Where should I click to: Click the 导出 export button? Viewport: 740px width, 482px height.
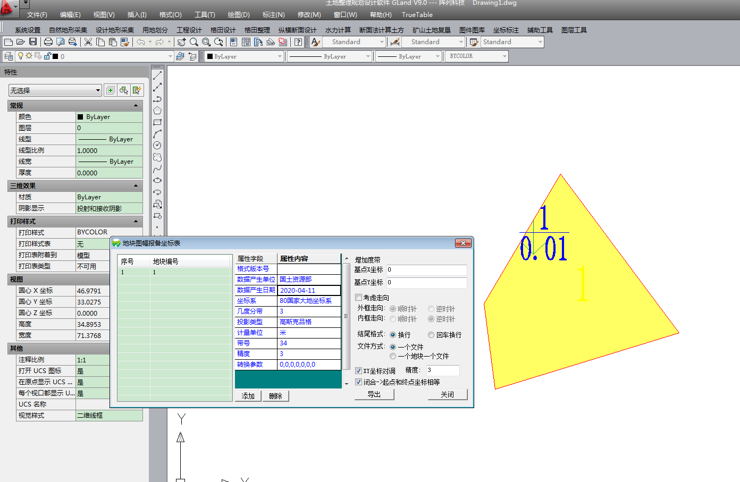pos(374,394)
